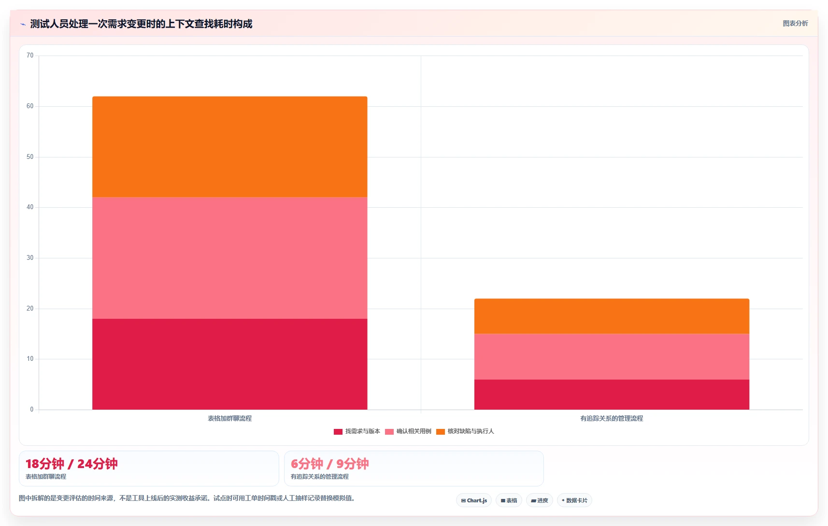
Task: Click the footnote text starting 图中拆解的是变更评估
Action: pyautogui.click(x=188, y=498)
